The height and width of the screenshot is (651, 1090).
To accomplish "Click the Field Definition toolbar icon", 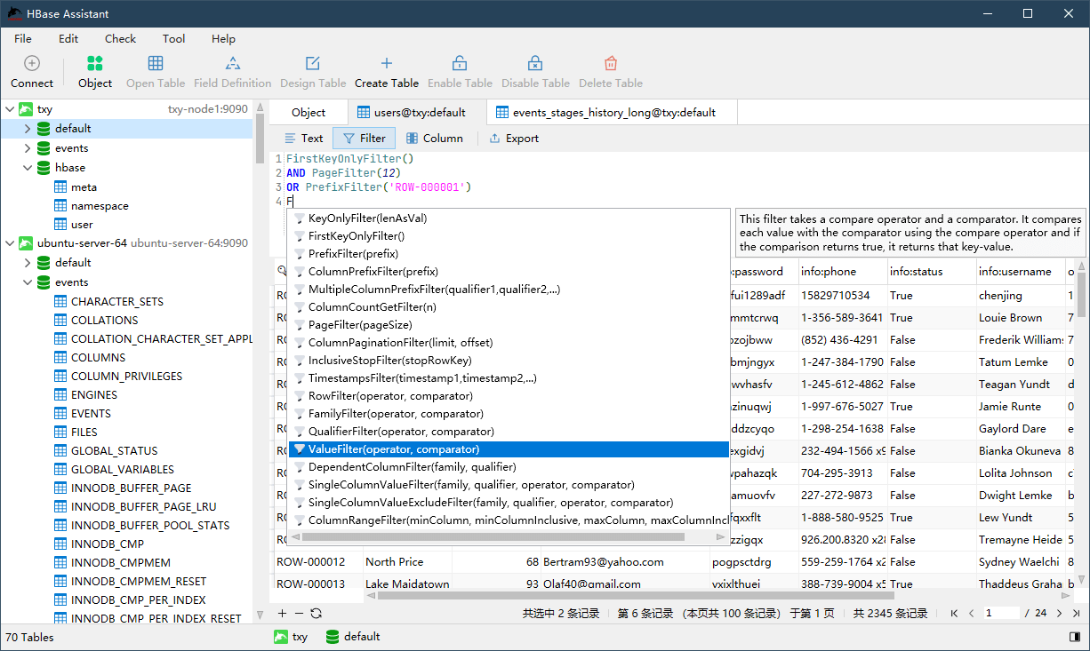I will (232, 64).
